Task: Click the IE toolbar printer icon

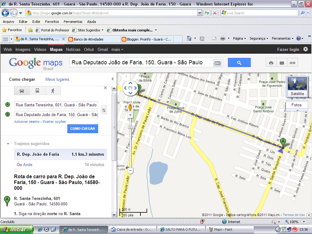Action: [x=223, y=39]
